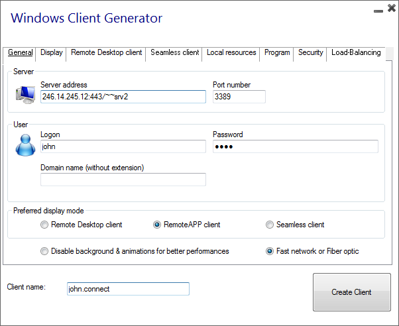The width and height of the screenshot is (399, 326).
Task: Open the Remote Desktop client tab
Action: coord(106,53)
